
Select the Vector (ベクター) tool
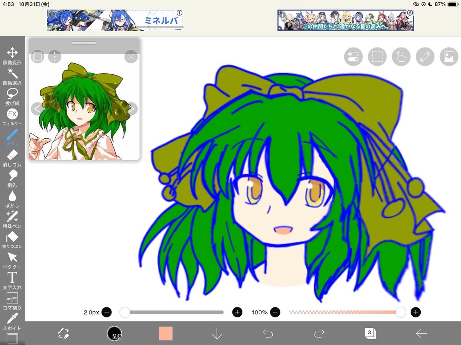pos(12,261)
